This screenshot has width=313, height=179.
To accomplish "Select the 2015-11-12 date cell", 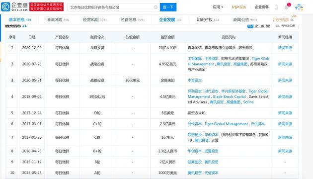I will (x=32, y=162).
